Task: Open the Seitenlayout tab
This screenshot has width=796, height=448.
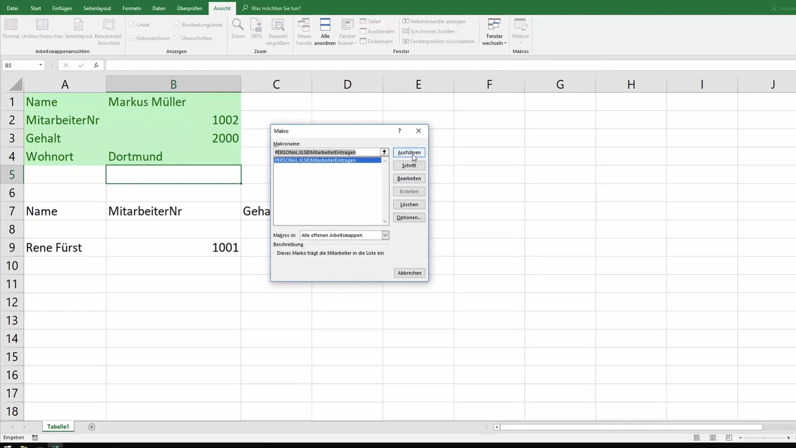Action: tap(97, 8)
